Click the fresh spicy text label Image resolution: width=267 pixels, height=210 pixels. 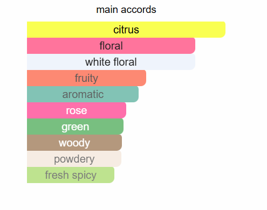point(71,176)
